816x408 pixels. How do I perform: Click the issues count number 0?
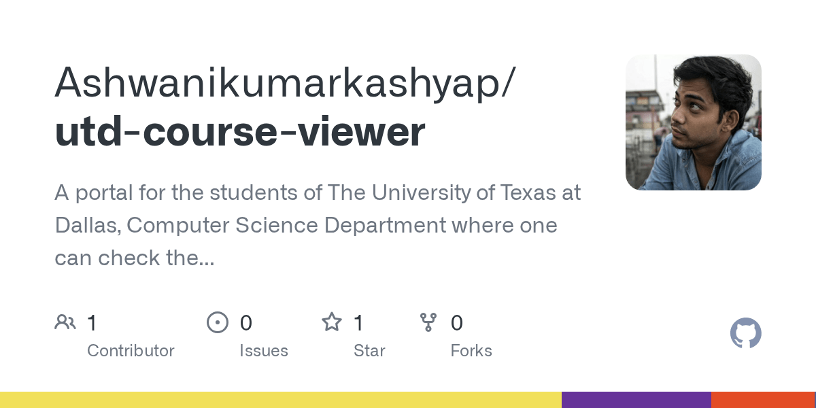[x=246, y=323]
